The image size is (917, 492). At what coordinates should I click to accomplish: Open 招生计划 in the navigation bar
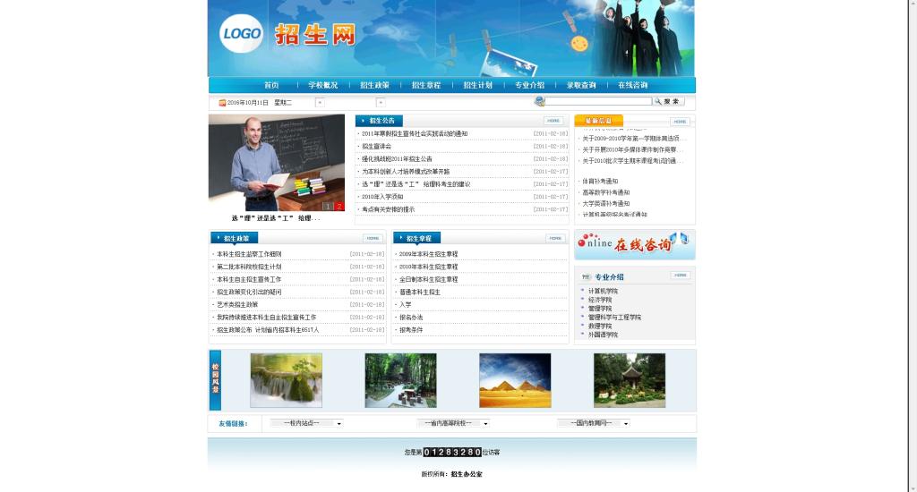tap(478, 85)
